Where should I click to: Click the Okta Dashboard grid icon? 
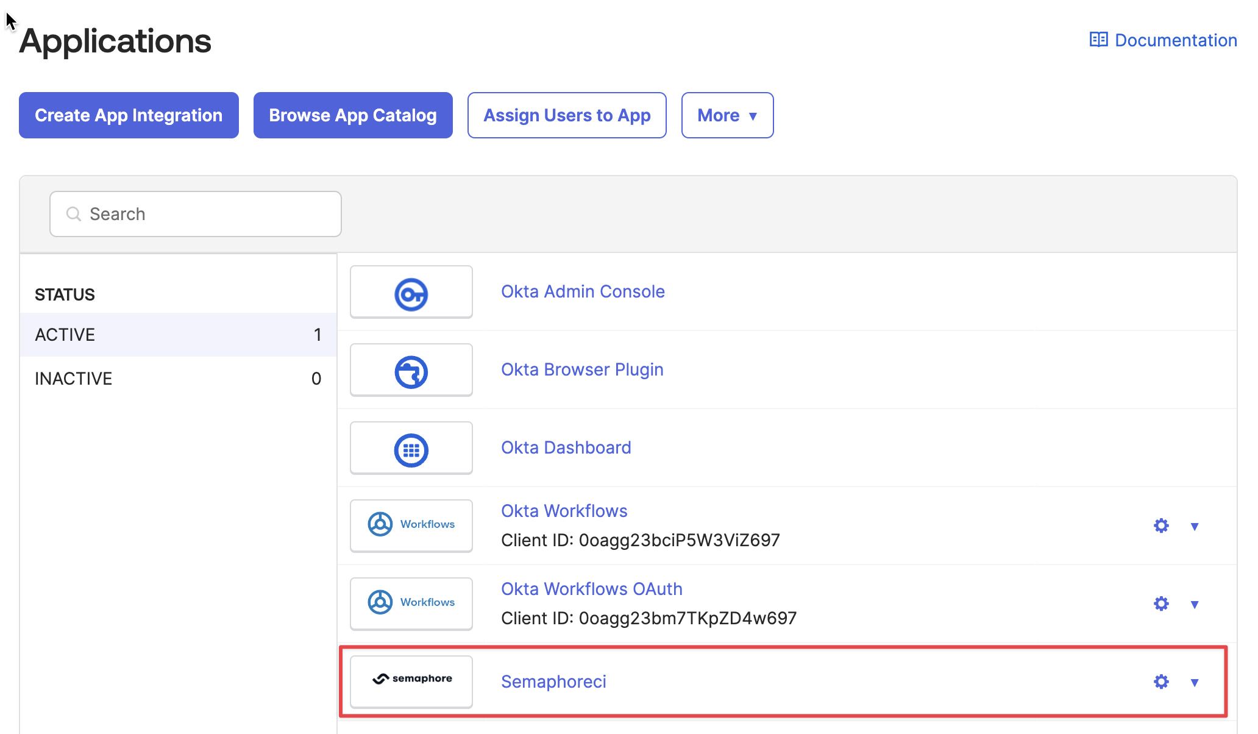coord(411,451)
